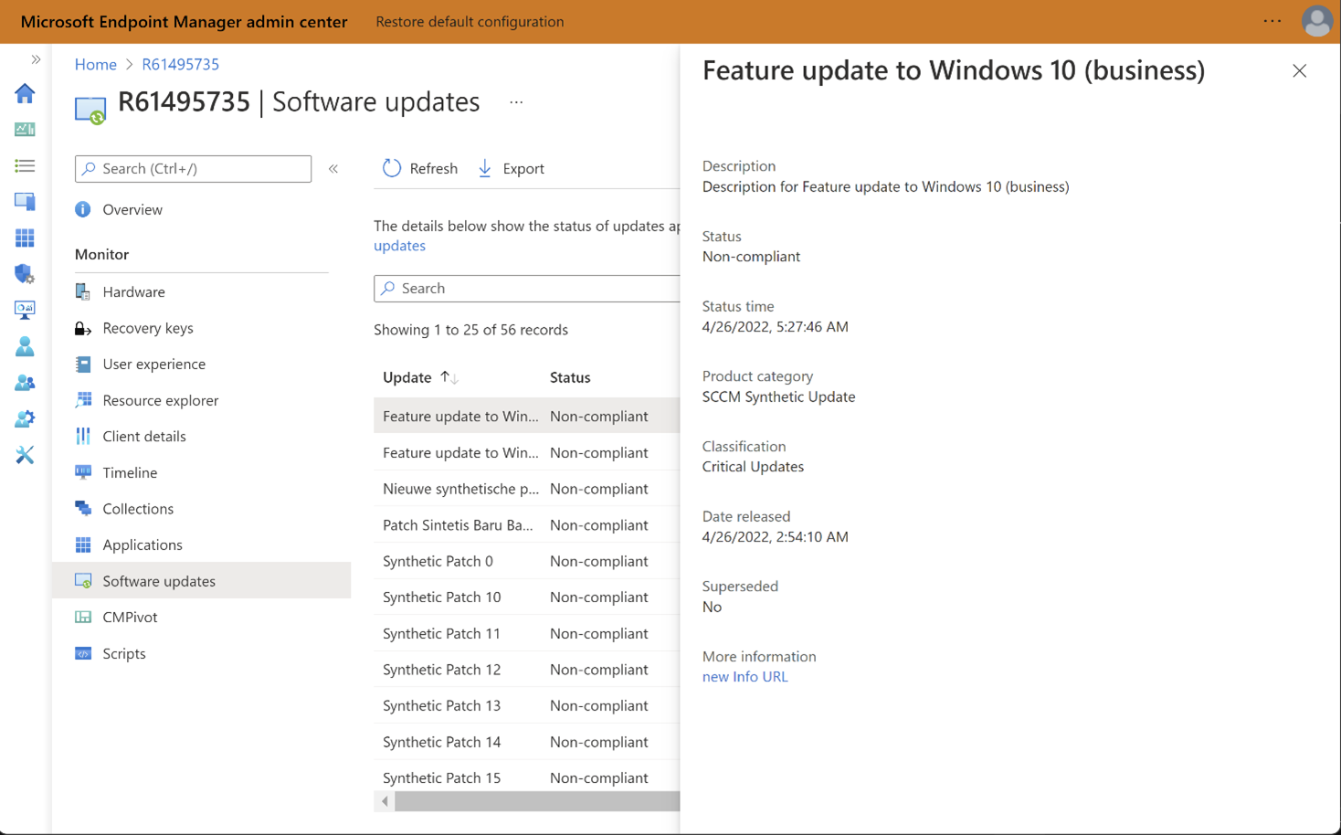Image resolution: width=1341 pixels, height=835 pixels.
Task: Open the Reports monitor icon in left rail
Action: coord(25,310)
